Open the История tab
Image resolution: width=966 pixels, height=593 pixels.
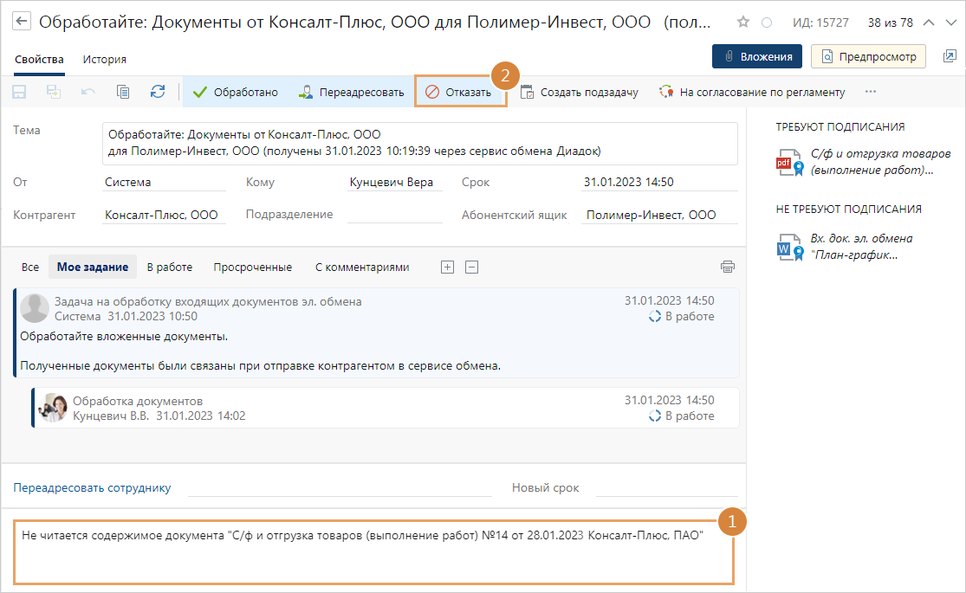click(104, 59)
